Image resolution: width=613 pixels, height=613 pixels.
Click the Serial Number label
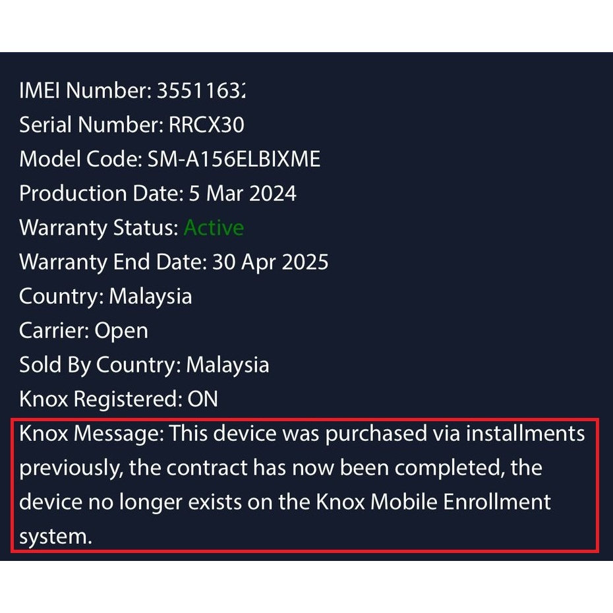(x=89, y=125)
